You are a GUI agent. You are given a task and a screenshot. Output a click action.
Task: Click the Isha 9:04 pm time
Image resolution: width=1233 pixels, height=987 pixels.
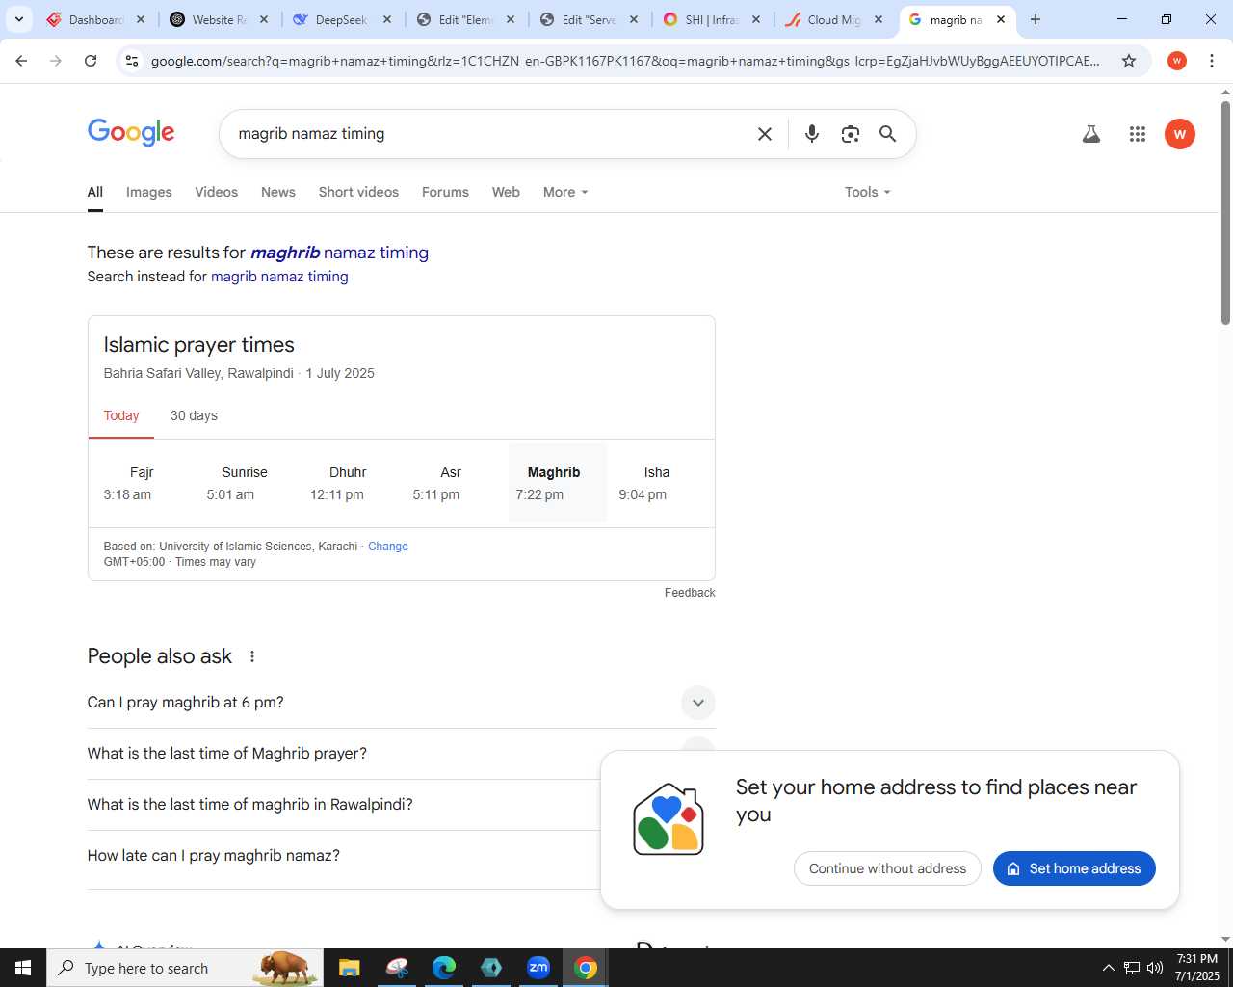[643, 494]
